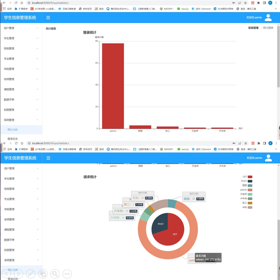The image size is (280, 280).
Task: Bookmark page with star in upper browser
Action: click(x=245, y=3)
